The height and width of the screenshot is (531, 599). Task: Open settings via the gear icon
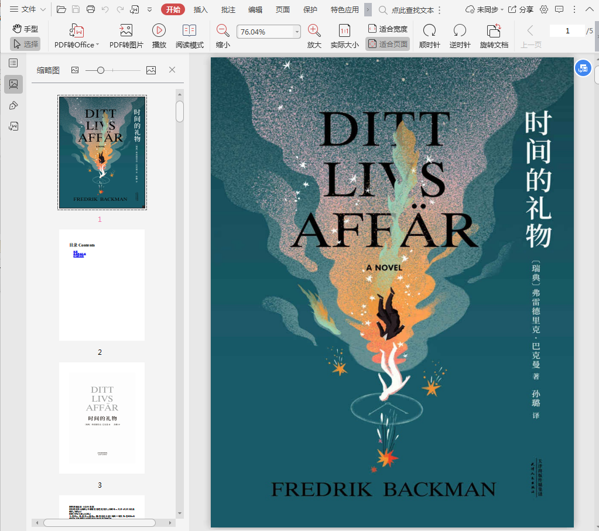[544, 9]
